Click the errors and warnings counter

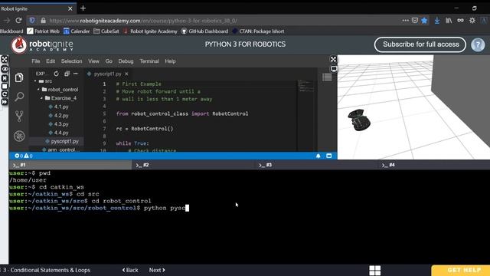[24, 156]
